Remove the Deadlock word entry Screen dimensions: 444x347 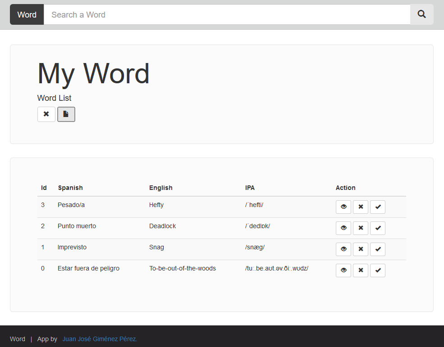pos(360,228)
